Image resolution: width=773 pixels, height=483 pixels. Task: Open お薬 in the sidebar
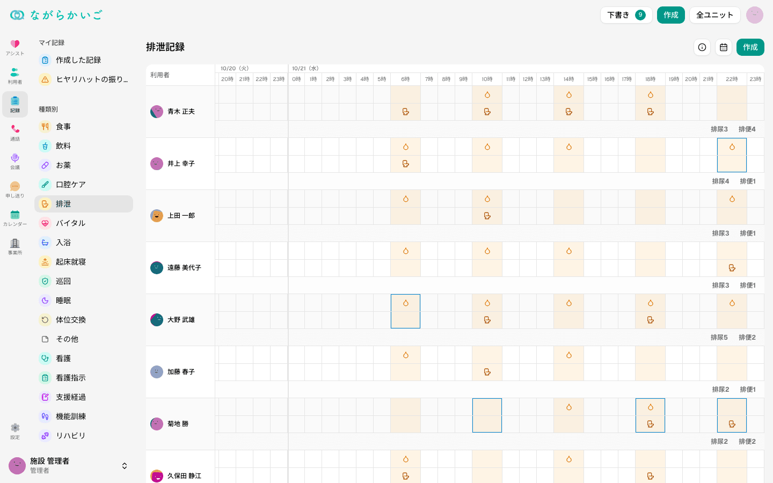point(84,165)
